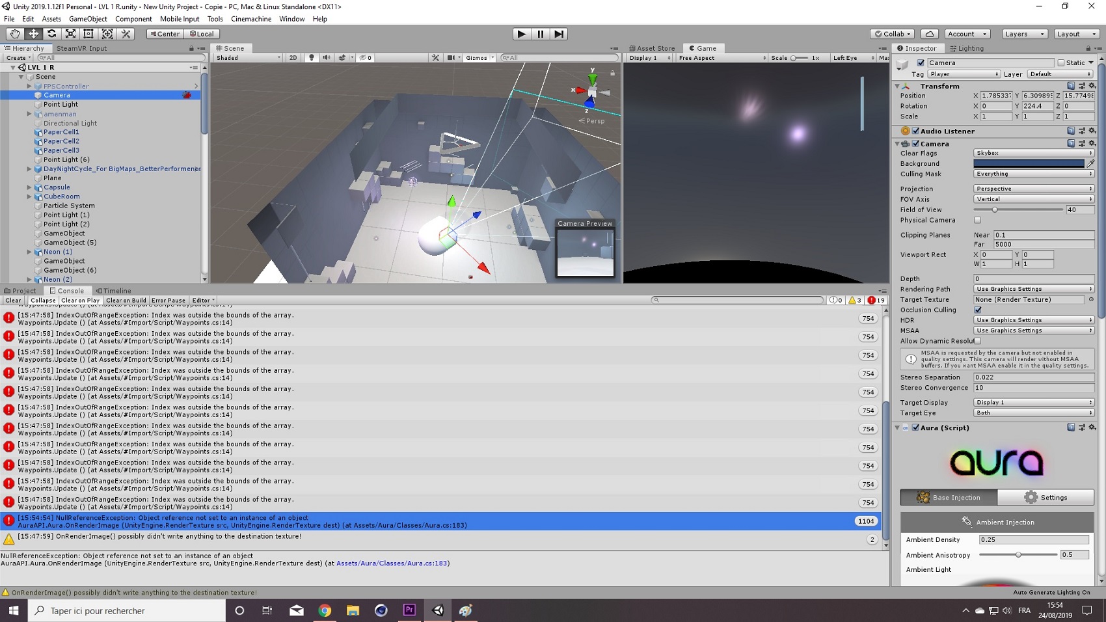Switch to the Timeline tab
The image size is (1106, 622).
114,291
